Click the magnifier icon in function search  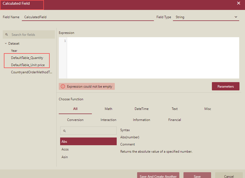(x=65, y=131)
